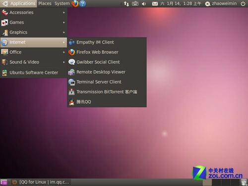Open the System menu
248x186 pixels.
tap(62, 3)
